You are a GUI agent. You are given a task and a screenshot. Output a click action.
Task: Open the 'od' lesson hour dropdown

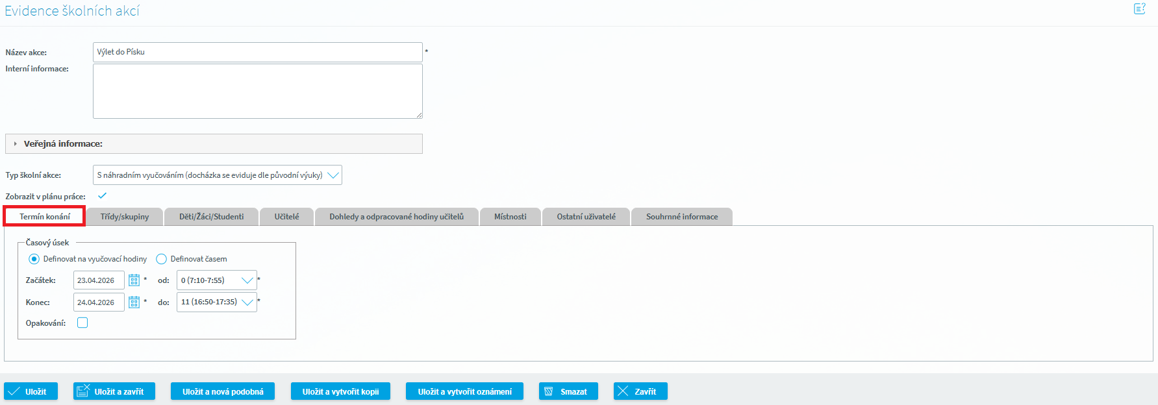(216, 280)
